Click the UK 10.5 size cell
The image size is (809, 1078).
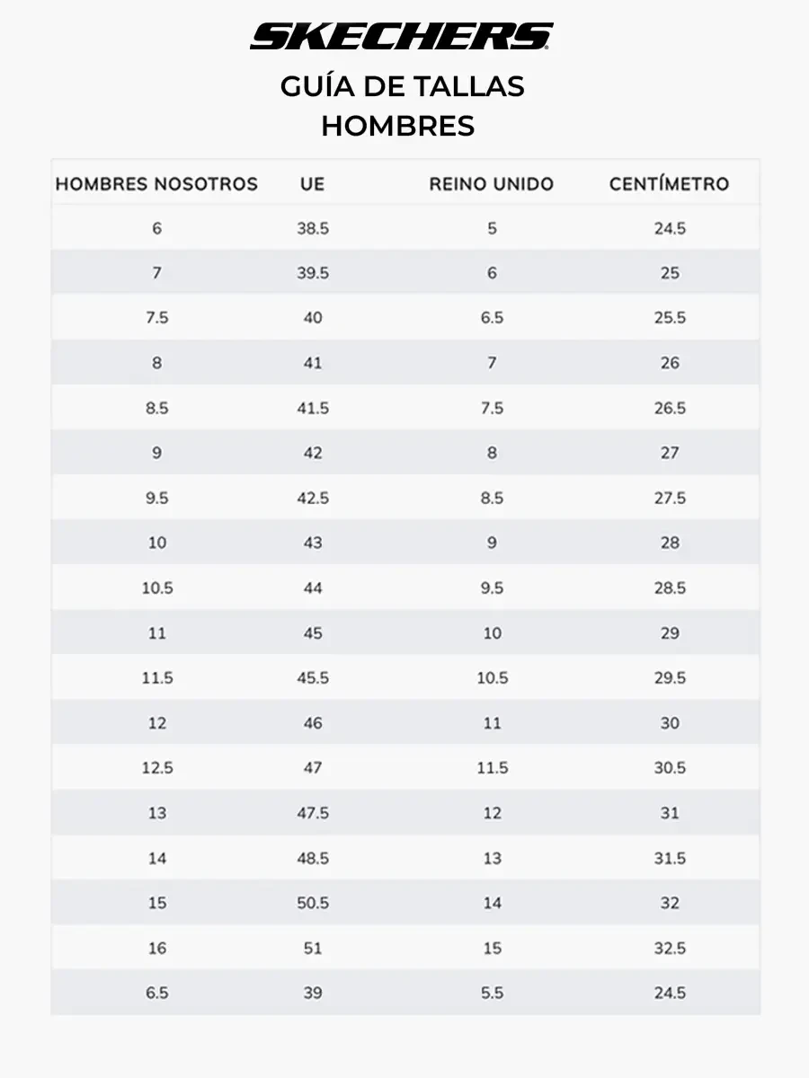coord(492,677)
